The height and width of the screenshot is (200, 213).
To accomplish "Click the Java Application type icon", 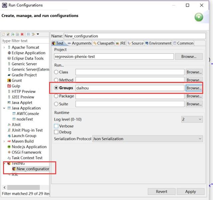I will (9, 108).
